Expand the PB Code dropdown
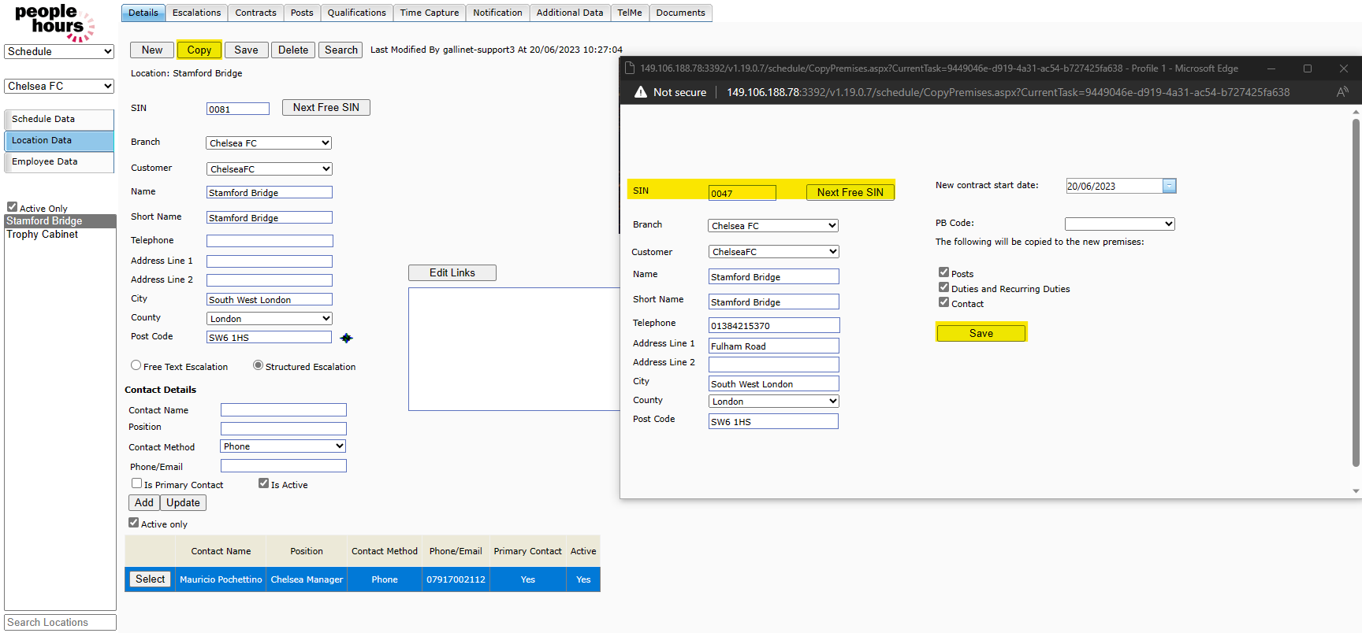Image resolution: width=1362 pixels, height=633 pixels. pyautogui.click(x=1119, y=224)
